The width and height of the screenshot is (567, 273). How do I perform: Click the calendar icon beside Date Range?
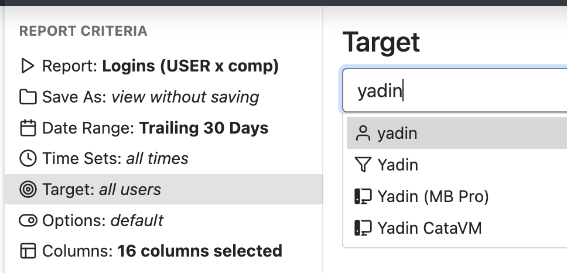pos(28,128)
